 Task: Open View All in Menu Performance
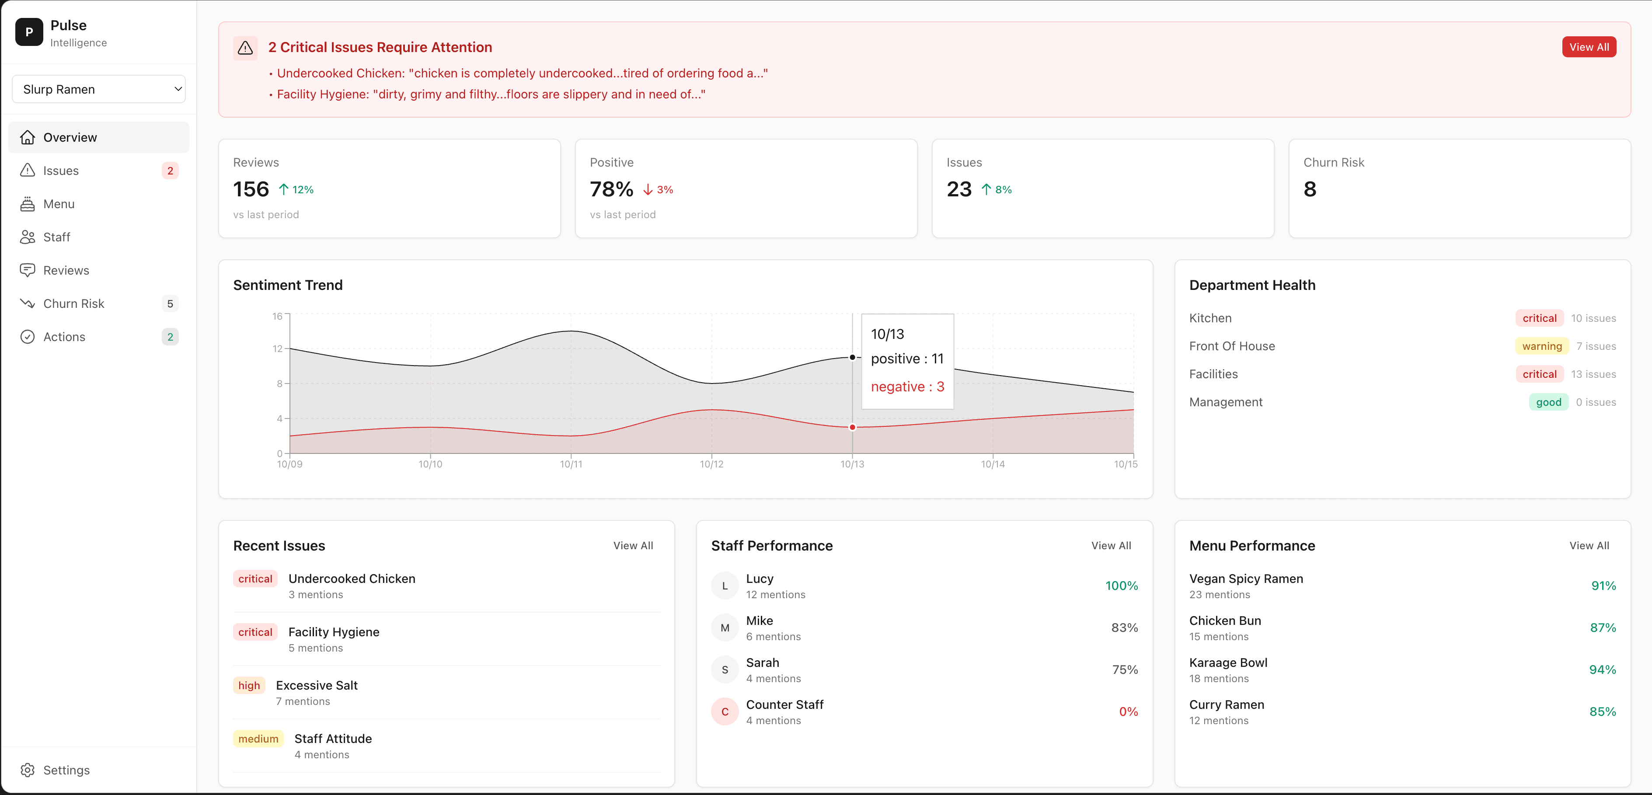(1589, 546)
